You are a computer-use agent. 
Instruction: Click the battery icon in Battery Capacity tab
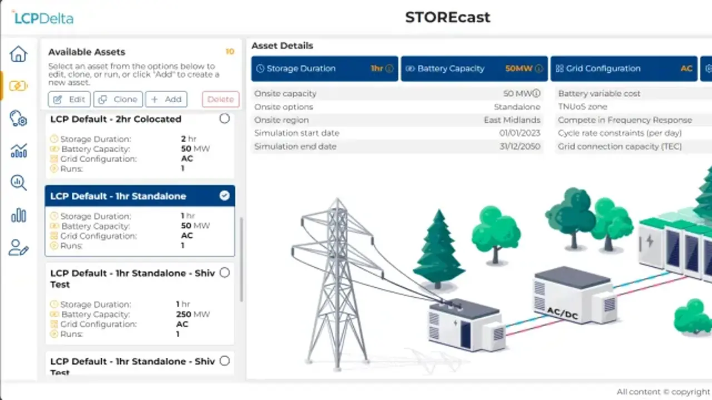[x=410, y=69]
